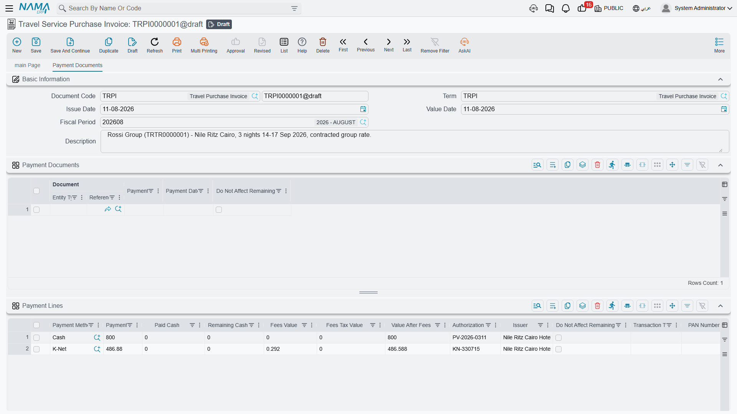
Task: Open AskAI assistant
Action: [464, 45]
